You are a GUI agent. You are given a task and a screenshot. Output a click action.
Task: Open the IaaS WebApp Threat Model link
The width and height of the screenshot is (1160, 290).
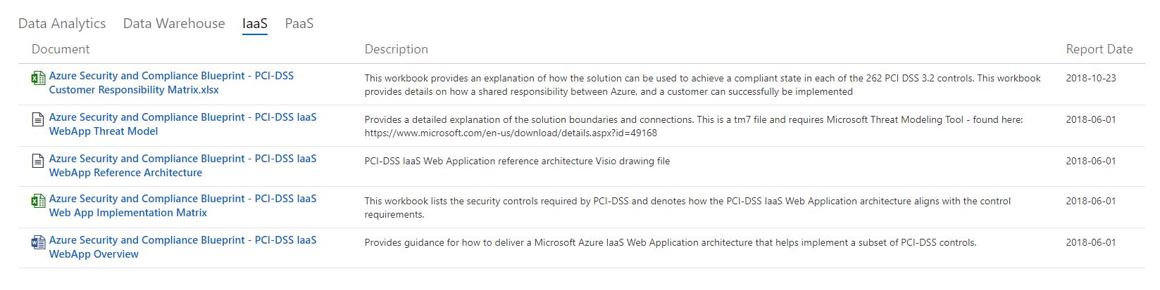point(182,124)
